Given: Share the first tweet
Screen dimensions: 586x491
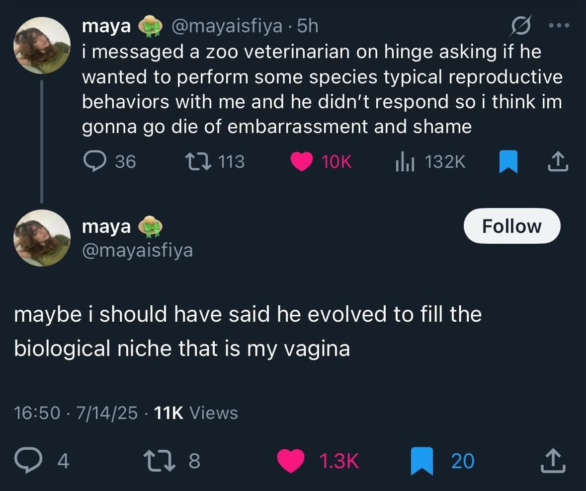Looking at the screenshot, I should pos(558,161).
